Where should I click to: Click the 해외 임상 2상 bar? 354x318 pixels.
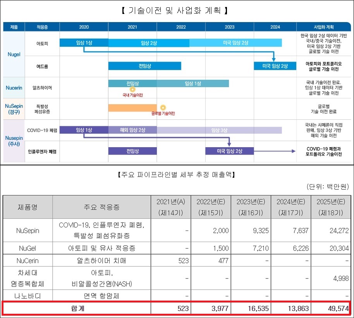pyautogui.click(x=132, y=130)
